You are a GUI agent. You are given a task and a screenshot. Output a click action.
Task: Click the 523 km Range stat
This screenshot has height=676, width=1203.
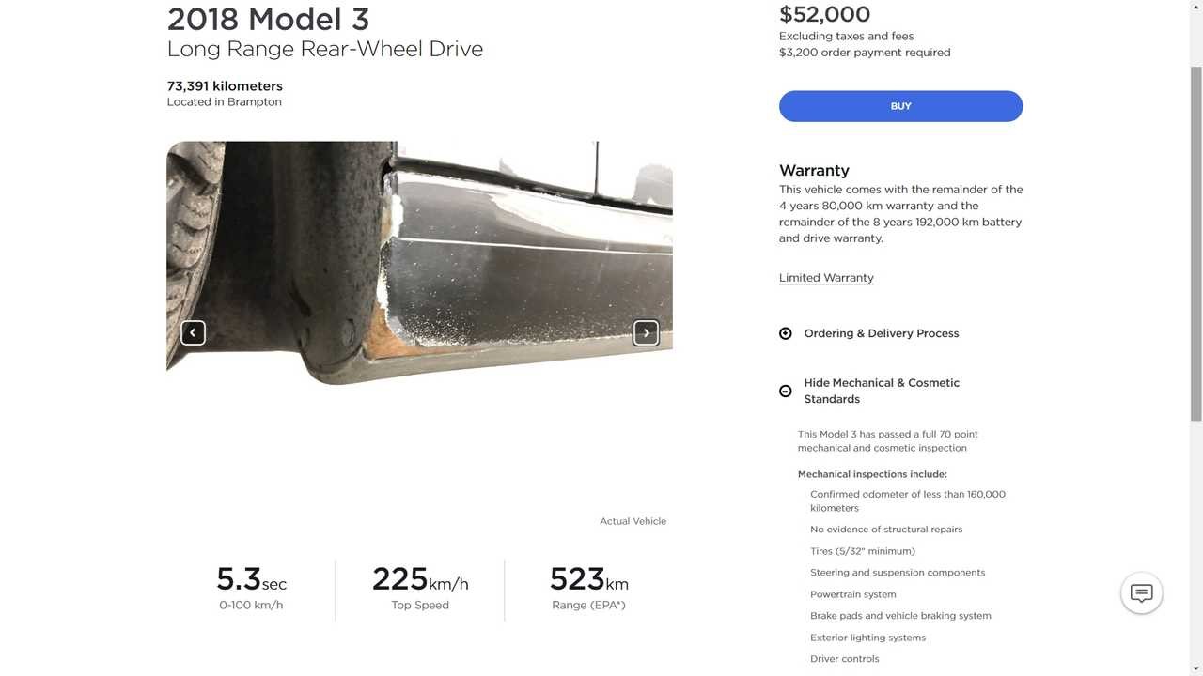(x=588, y=579)
